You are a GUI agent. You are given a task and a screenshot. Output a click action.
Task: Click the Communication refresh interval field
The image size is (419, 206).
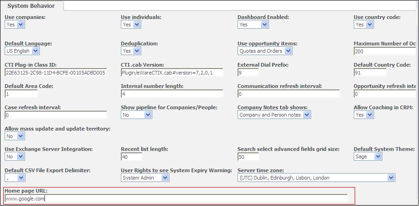(x=289, y=94)
